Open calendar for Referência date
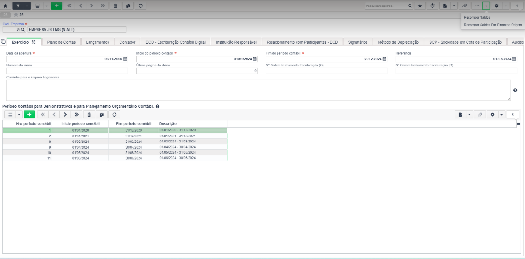525x259 pixels. point(514,59)
